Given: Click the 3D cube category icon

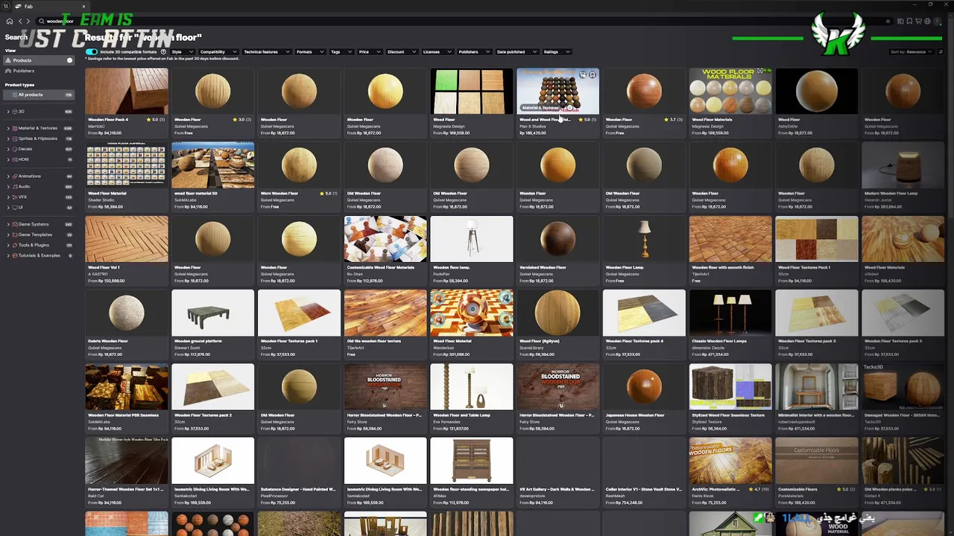Looking at the screenshot, I should coord(13,112).
